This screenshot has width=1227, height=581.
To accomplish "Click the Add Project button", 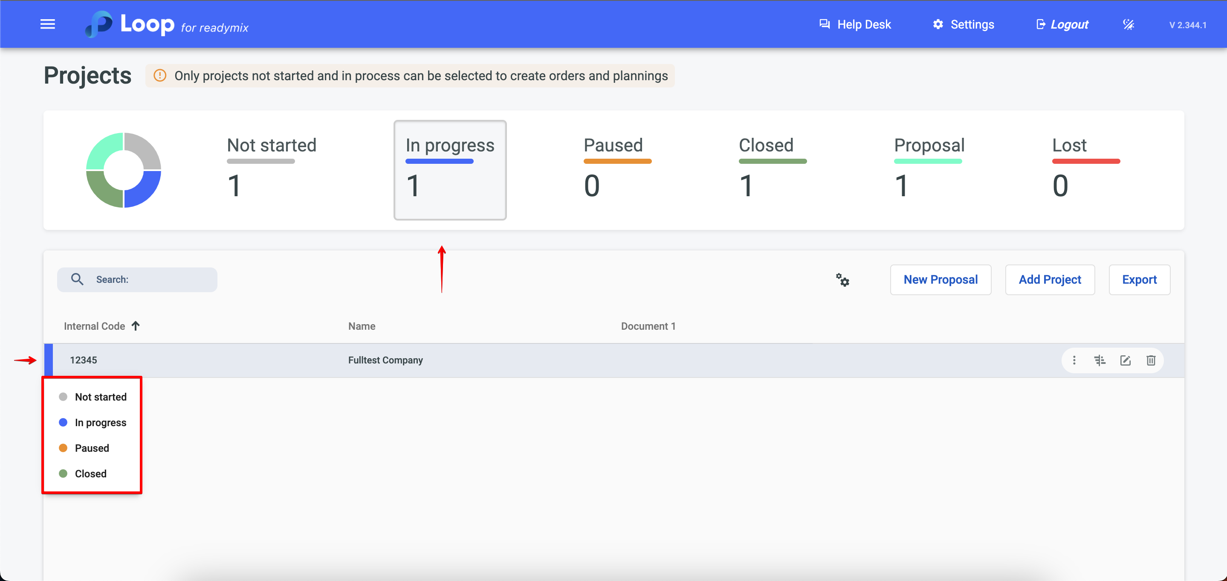I will [1049, 280].
